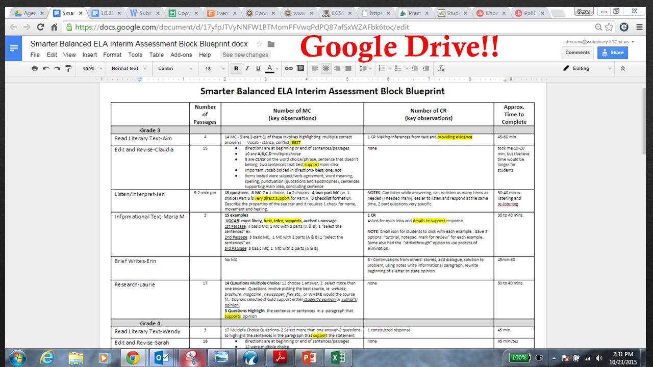Open Outlook from the taskbar
This screenshot has width=653, height=367.
(x=163, y=358)
